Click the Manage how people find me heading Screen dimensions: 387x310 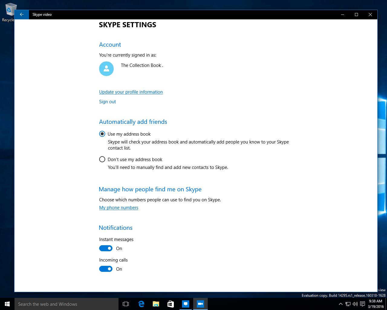tap(150, 189)
